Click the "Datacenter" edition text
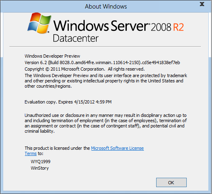The image size is (212, 194). [75, 39]
